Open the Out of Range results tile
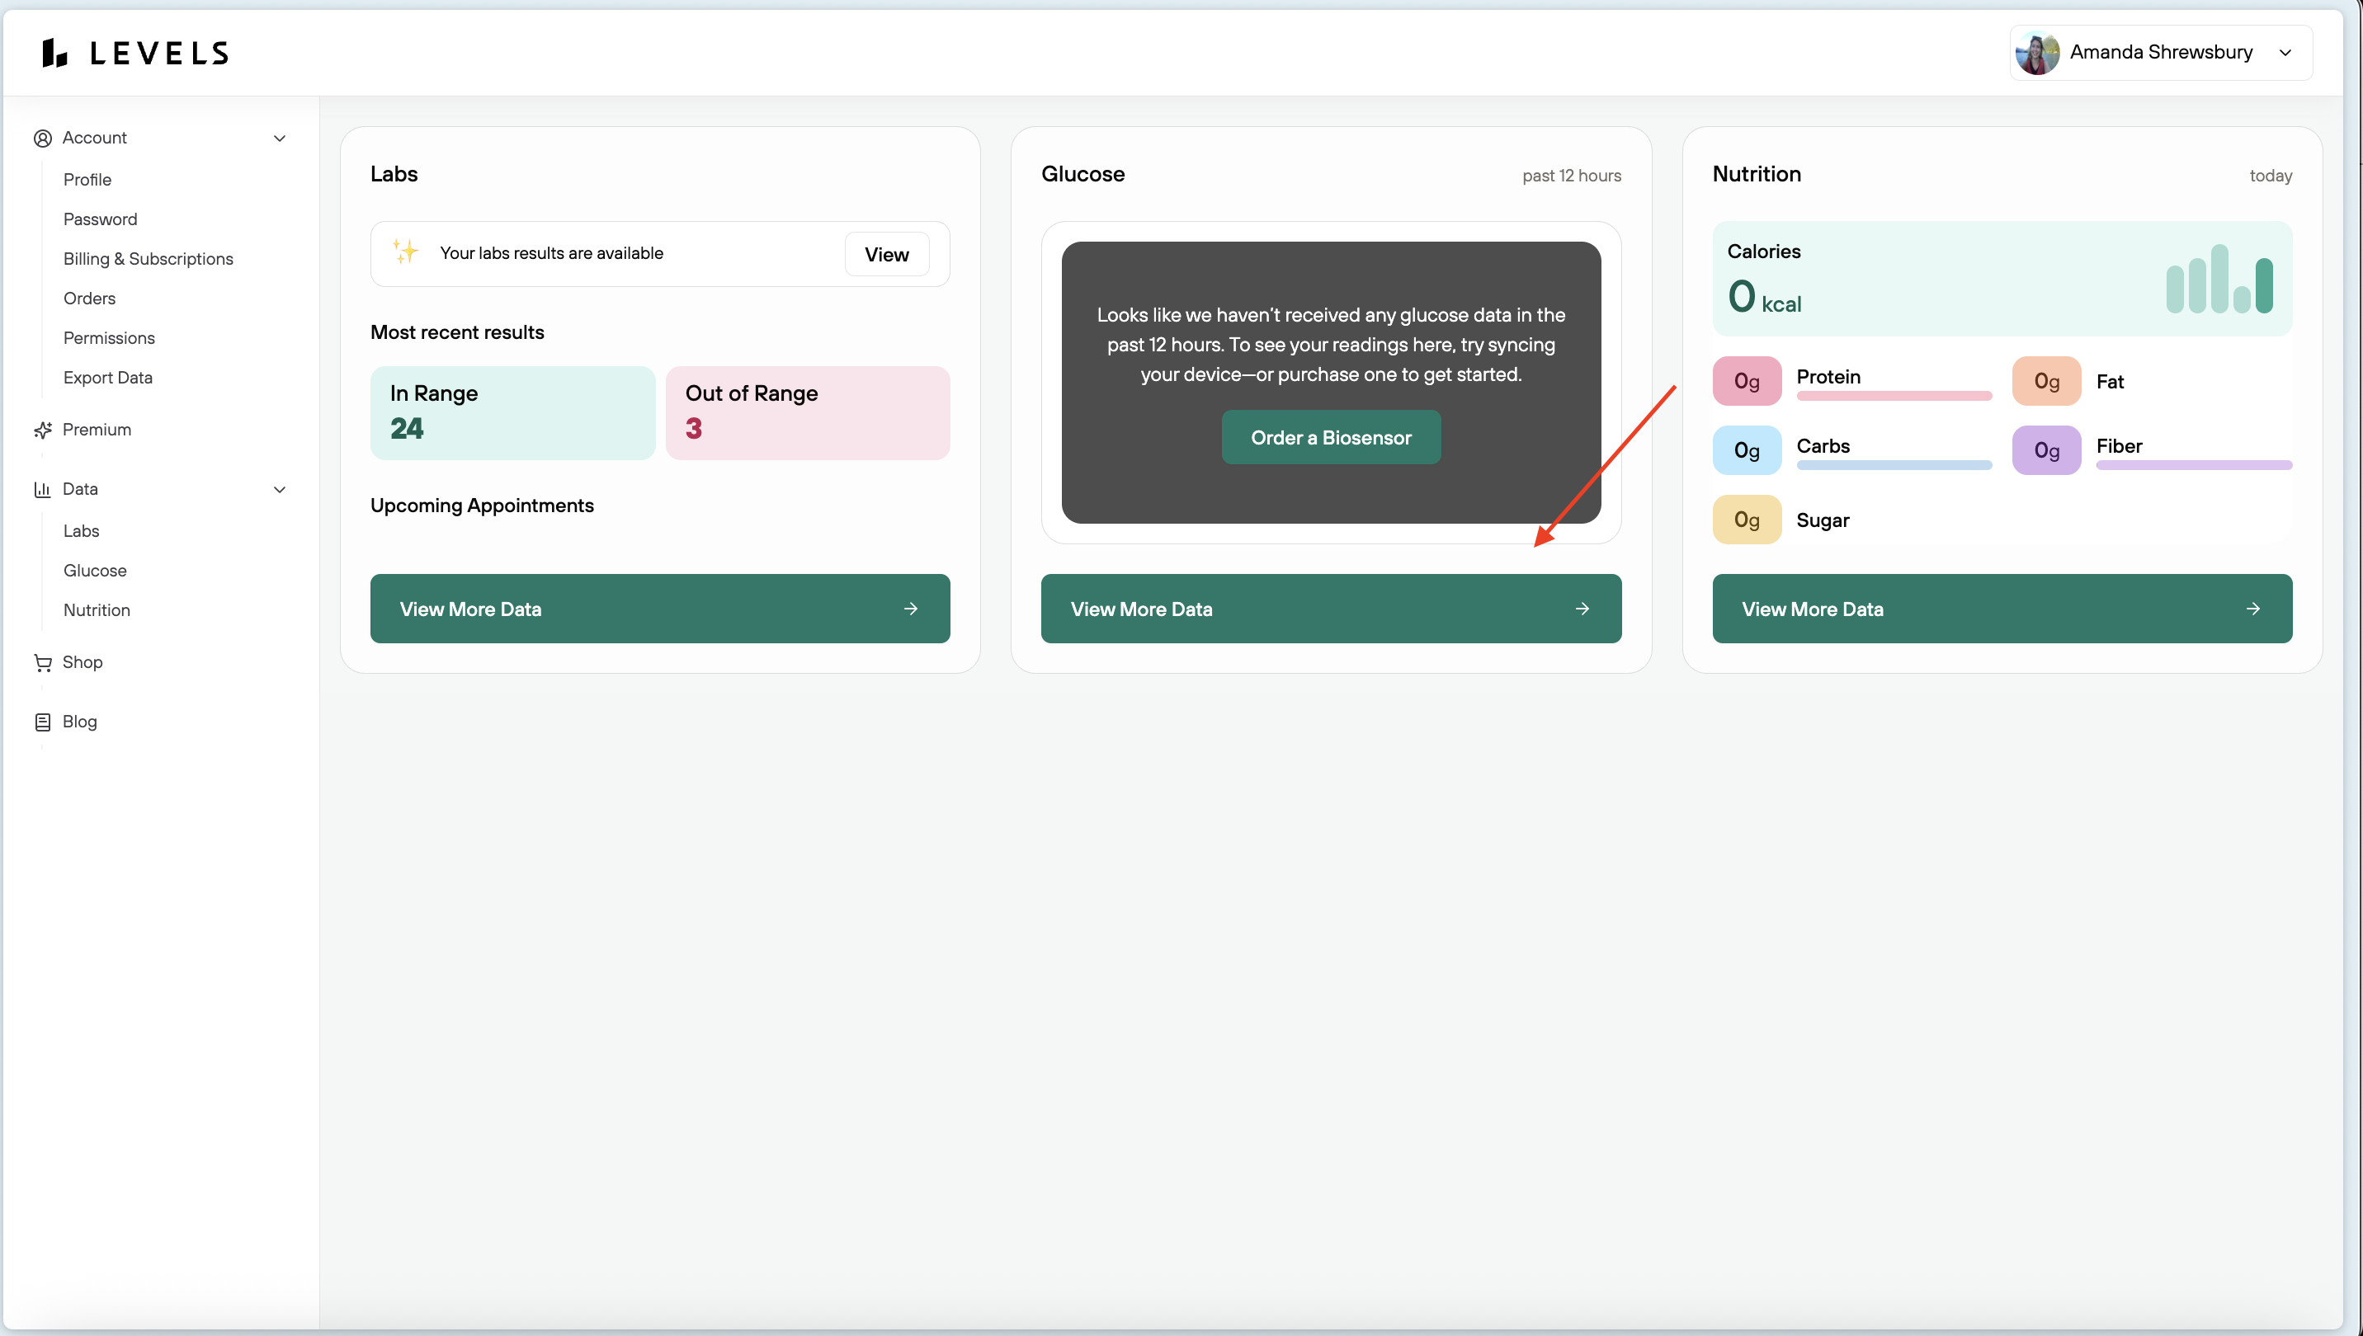This screenshot has width=2363, height=1336. [807, 412]
